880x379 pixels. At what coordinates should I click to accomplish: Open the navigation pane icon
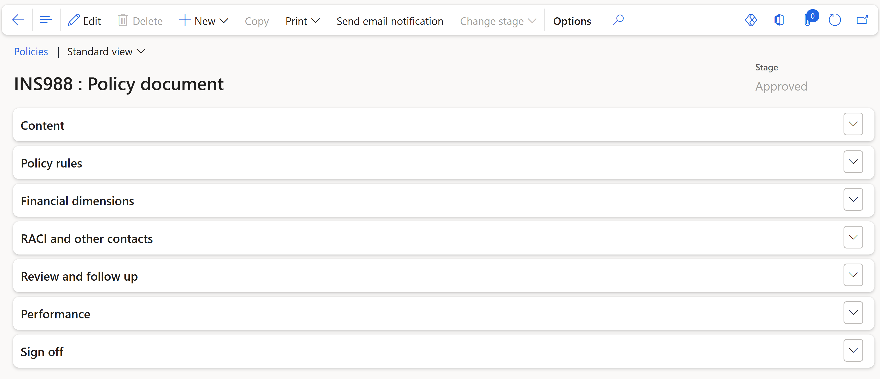pos(46,19)
